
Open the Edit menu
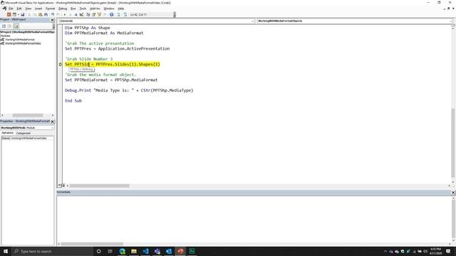[19, 9]
